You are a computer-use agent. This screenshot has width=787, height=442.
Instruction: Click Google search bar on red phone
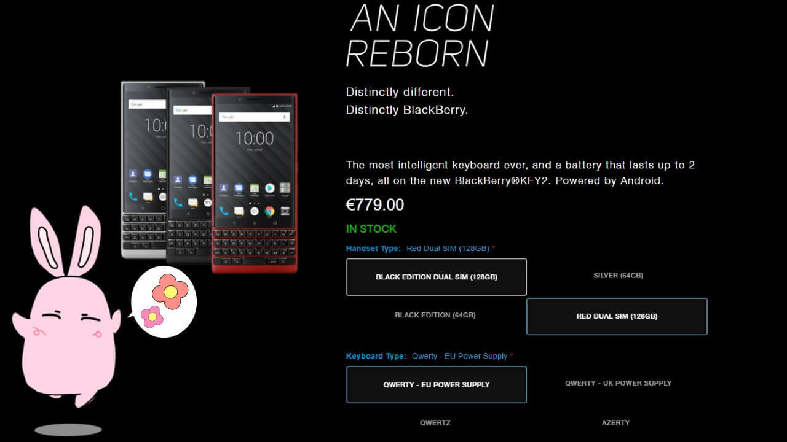255,117
